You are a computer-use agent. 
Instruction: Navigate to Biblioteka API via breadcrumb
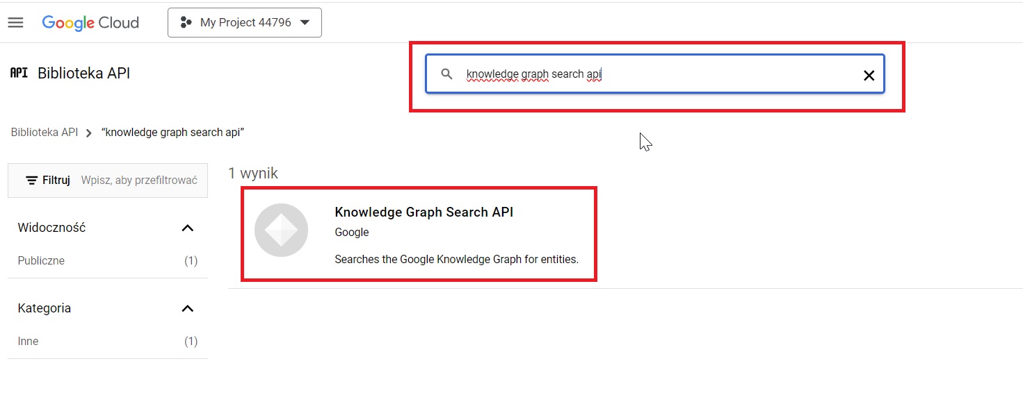pos(44,132)
